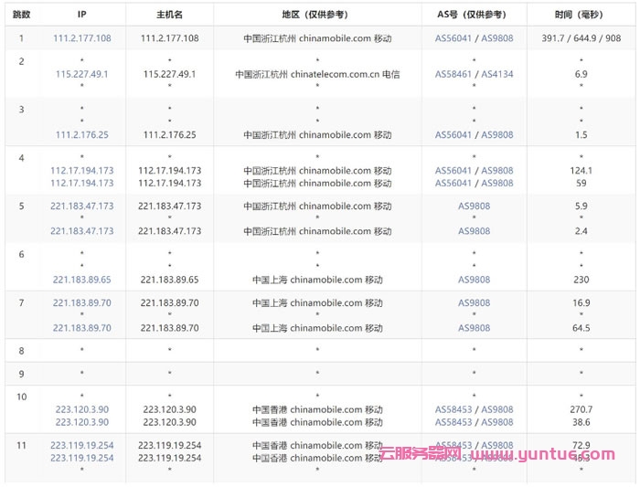
Task: Click the 地区（仅供参考） column header
Action: pyautogui.click(x=317, y=15)
